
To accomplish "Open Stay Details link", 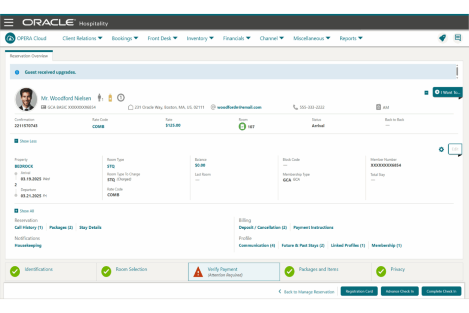I will point(90,227).
